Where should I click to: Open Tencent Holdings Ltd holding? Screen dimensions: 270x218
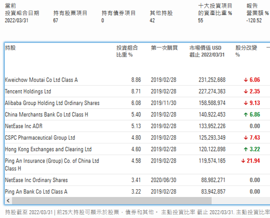click(28, 91)
